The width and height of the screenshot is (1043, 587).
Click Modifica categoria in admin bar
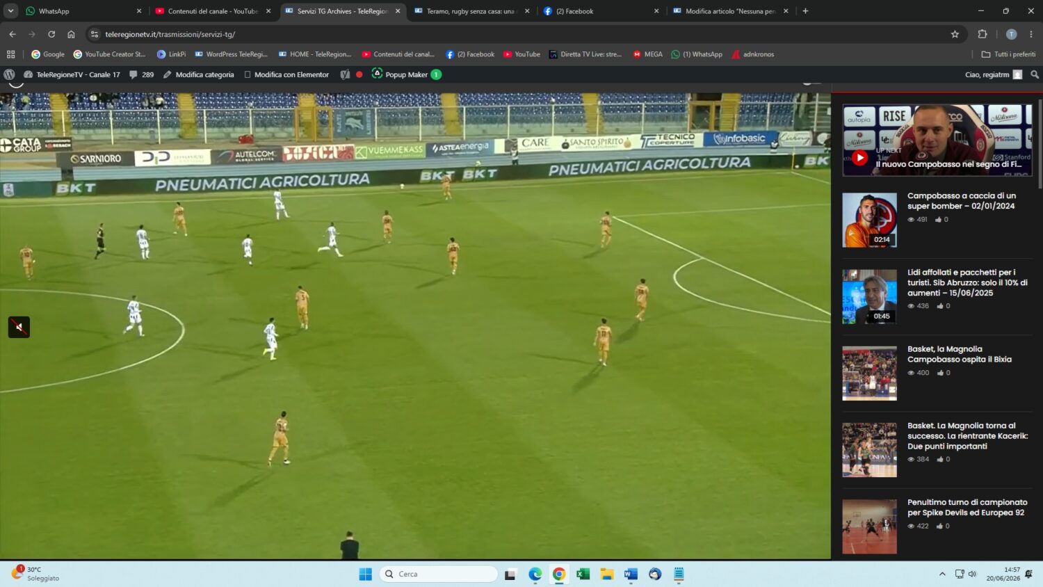point(199,74)
